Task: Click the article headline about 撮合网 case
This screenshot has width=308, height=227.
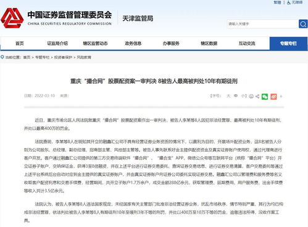Action: (154, 81)
